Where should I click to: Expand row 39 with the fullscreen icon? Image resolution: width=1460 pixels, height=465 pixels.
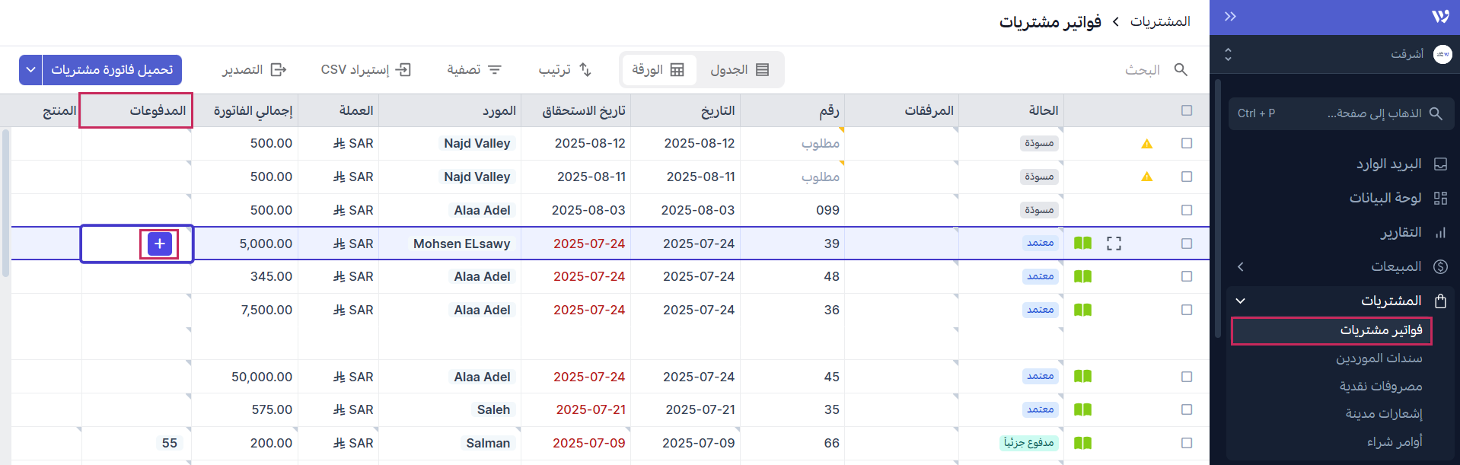(x=1114, y=244)
